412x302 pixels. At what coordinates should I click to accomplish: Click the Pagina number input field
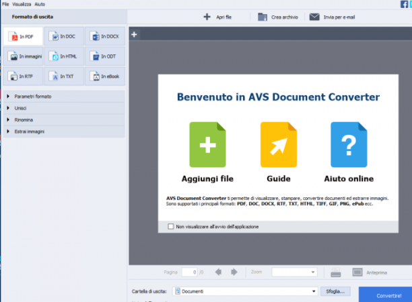(189, 272)
